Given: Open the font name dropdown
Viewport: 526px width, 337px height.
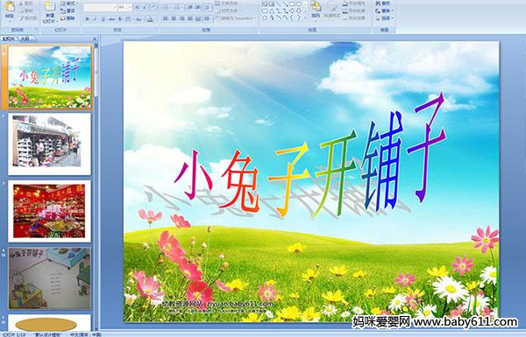Looking at the screenshot, I should [115, 7].
